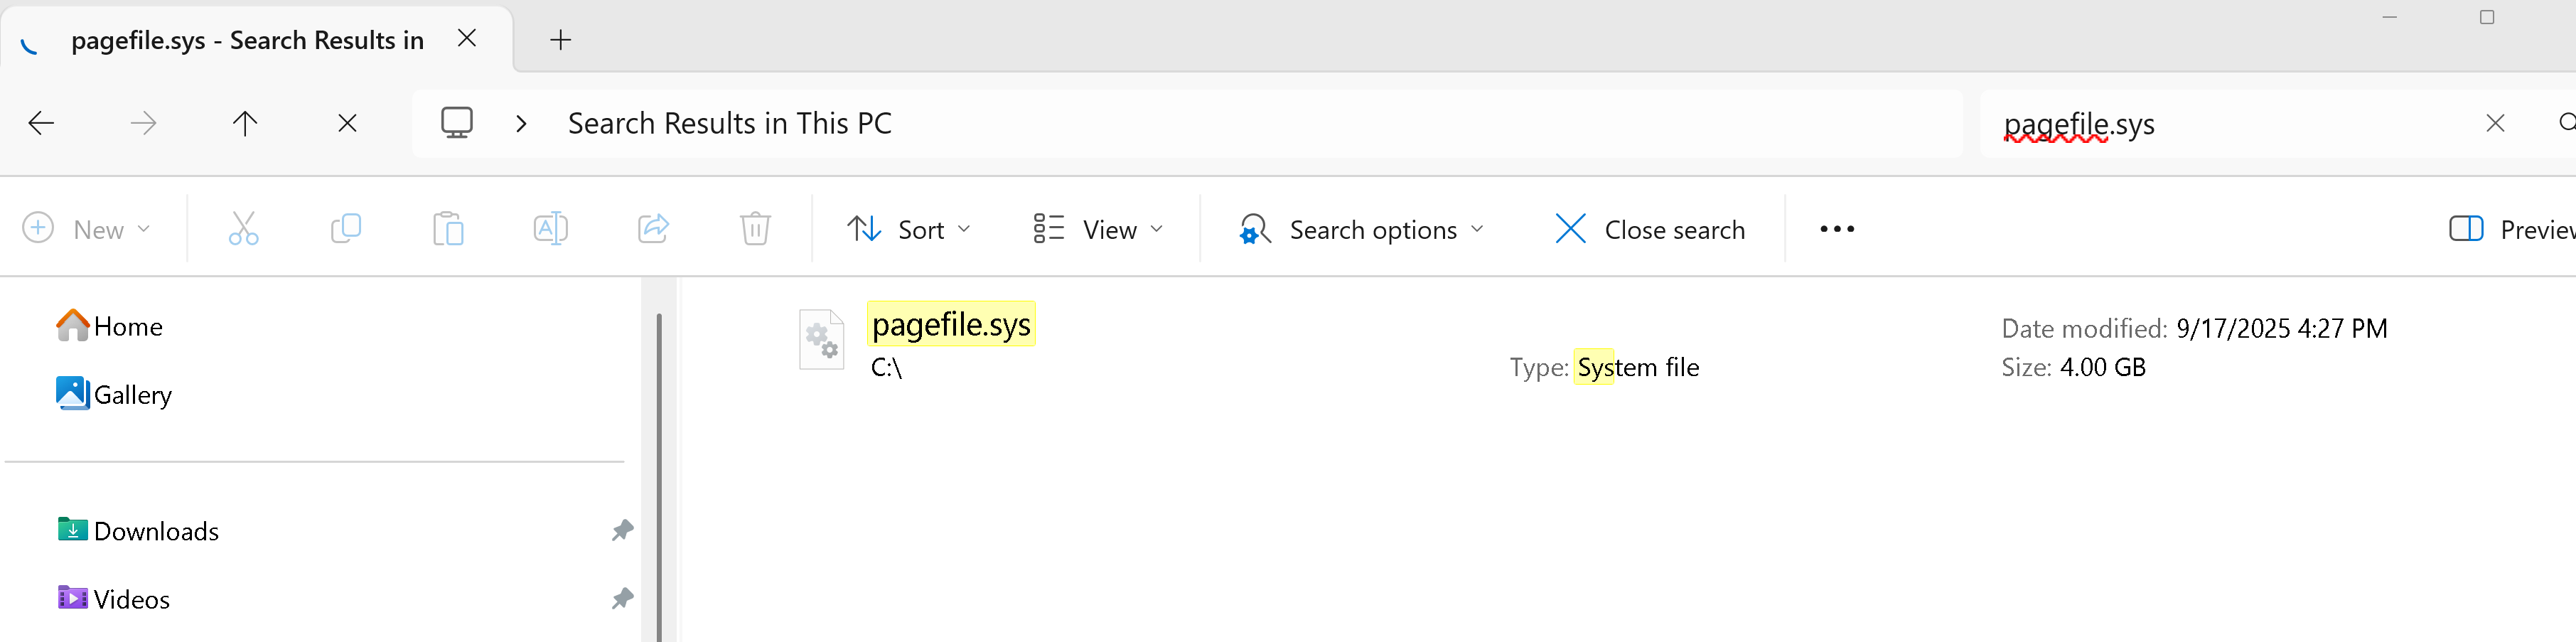Click the Rename icon in toolbar
Viewport: 2576px width, 642px height.
pos(550,229)
